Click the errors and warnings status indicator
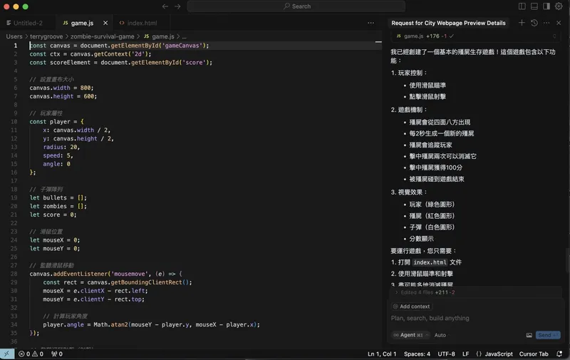The image size is (570, 360). click(32, 354)
